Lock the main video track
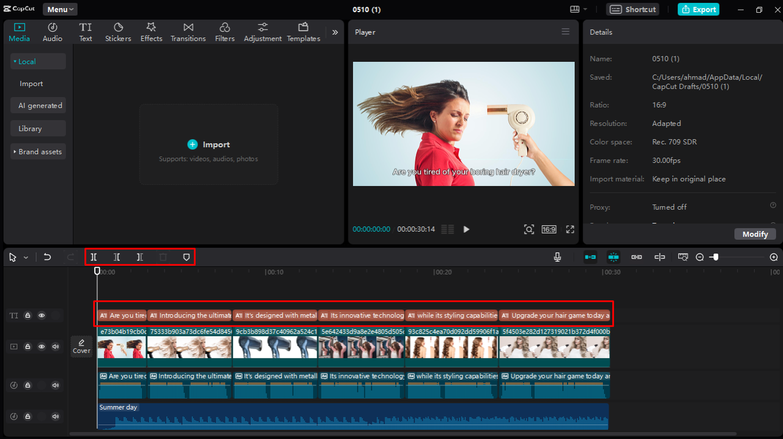This screenshot has height=439, width=783. point(28,347)
